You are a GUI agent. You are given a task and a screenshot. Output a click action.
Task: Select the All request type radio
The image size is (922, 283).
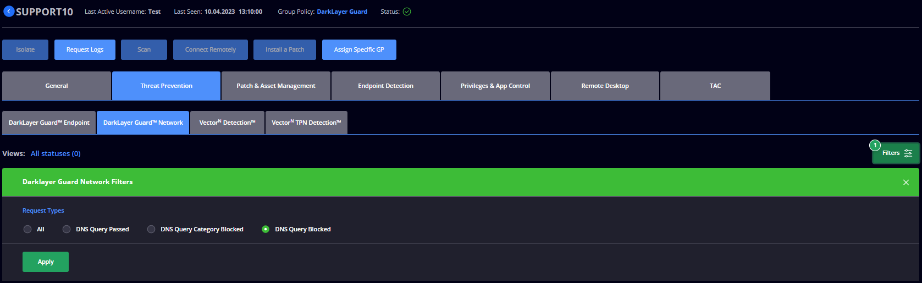[x=27, y=229]
